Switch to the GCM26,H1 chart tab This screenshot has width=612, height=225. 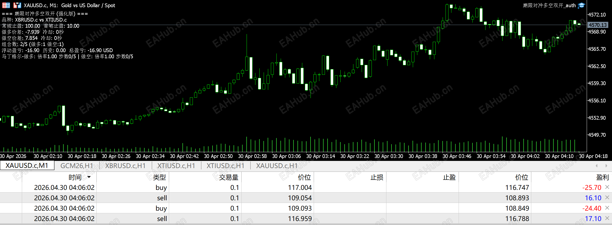click(x=77, y=166)
